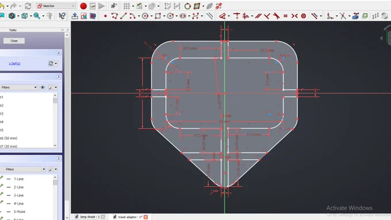Toggle the snap icon
391x220 pixels.
point(139,6)
